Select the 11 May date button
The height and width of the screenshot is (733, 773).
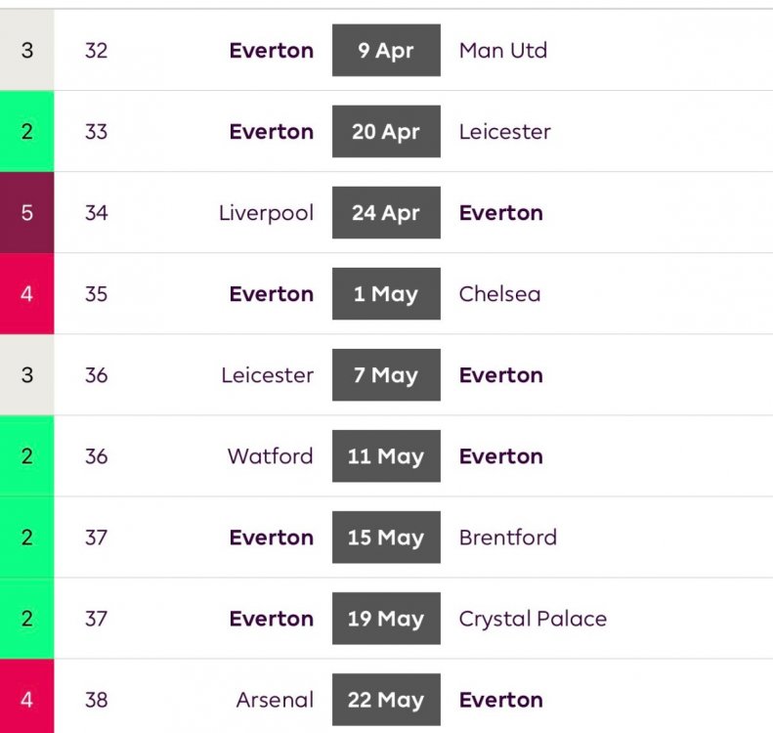(x=386, y=456)
